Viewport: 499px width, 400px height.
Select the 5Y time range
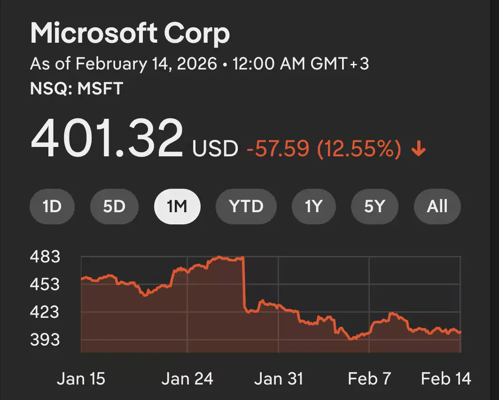(374, 206)
